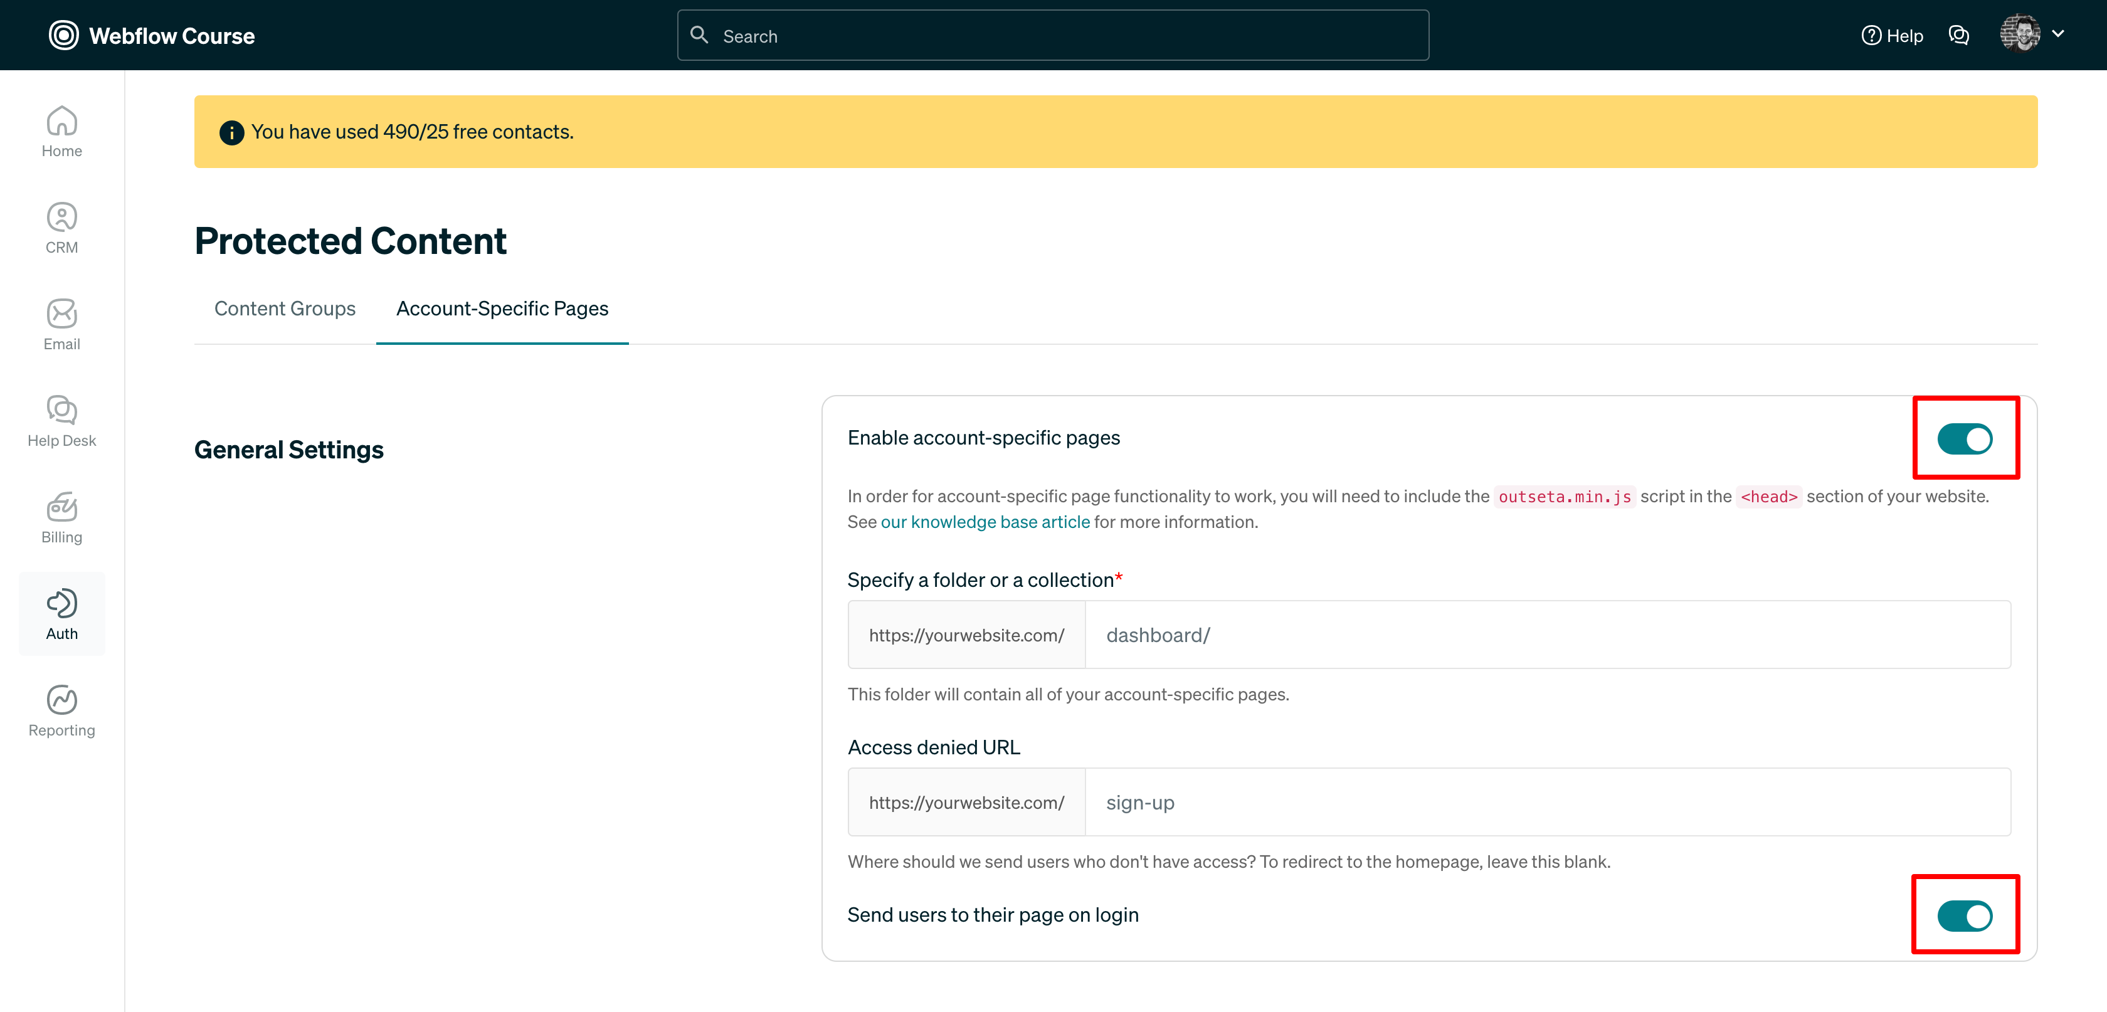
Task: Open the Reporting section
Action: 61,711
